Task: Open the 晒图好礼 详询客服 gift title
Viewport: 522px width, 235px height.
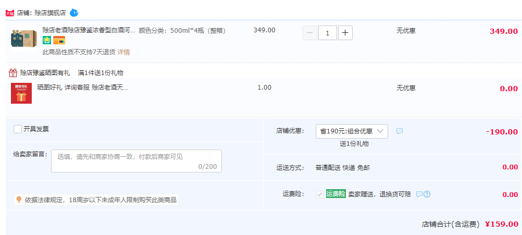Action: [x=82, y=88]
